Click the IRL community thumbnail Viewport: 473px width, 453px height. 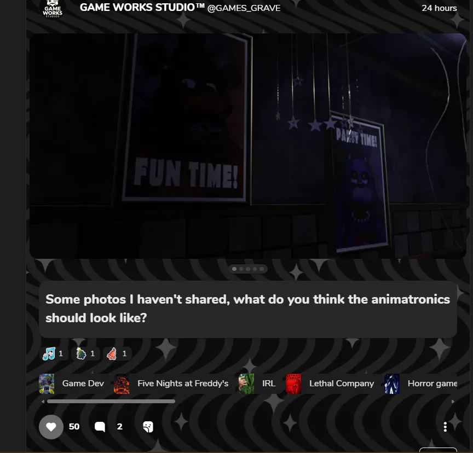246,384
